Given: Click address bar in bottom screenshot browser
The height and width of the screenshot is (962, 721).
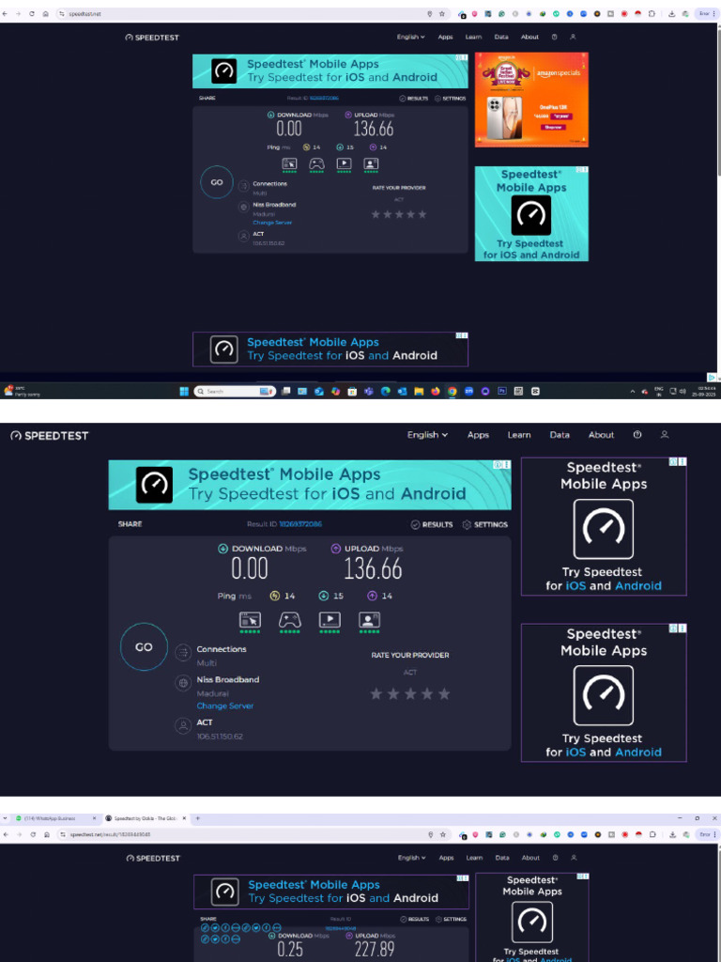Looking at the screenshot, I should click(x=245, y=834).
